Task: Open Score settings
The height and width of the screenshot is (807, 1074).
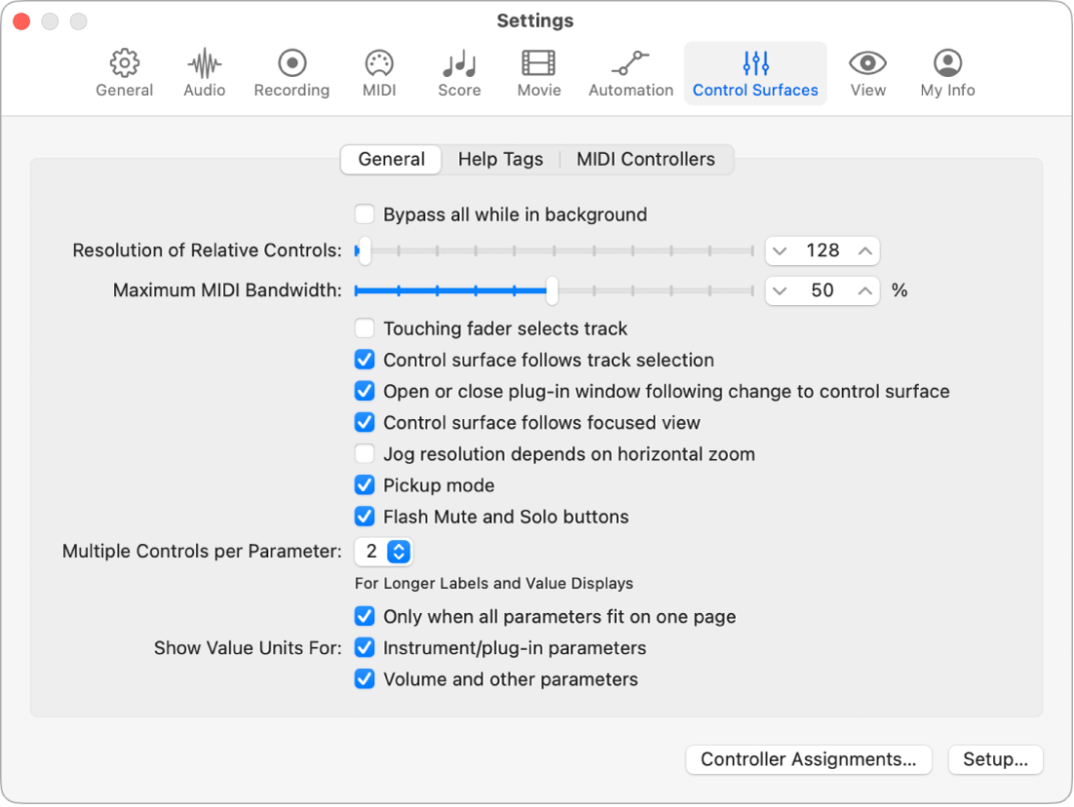Action: [458, 72]
